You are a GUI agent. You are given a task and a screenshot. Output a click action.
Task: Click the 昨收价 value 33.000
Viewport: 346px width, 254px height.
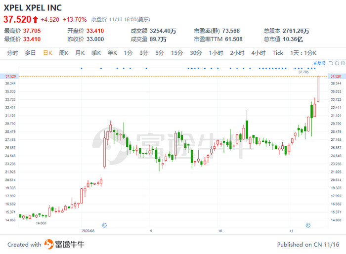coord(95,39)
